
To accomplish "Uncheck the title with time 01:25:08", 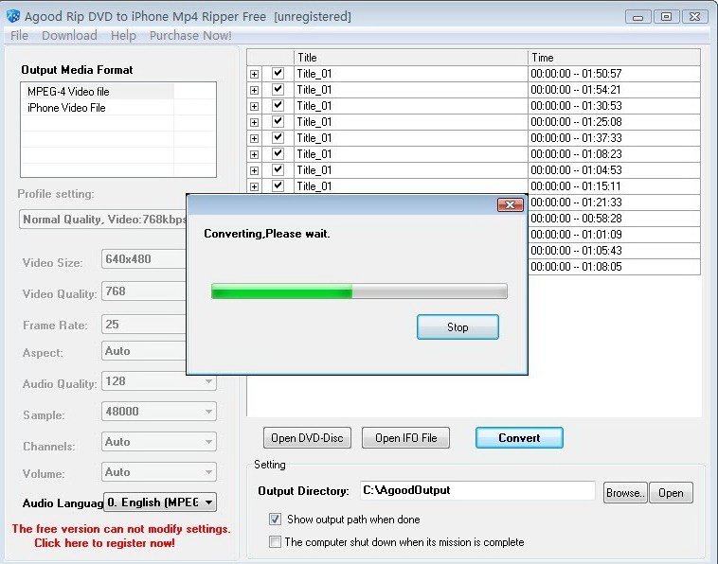I will click(x=278, y=121).
